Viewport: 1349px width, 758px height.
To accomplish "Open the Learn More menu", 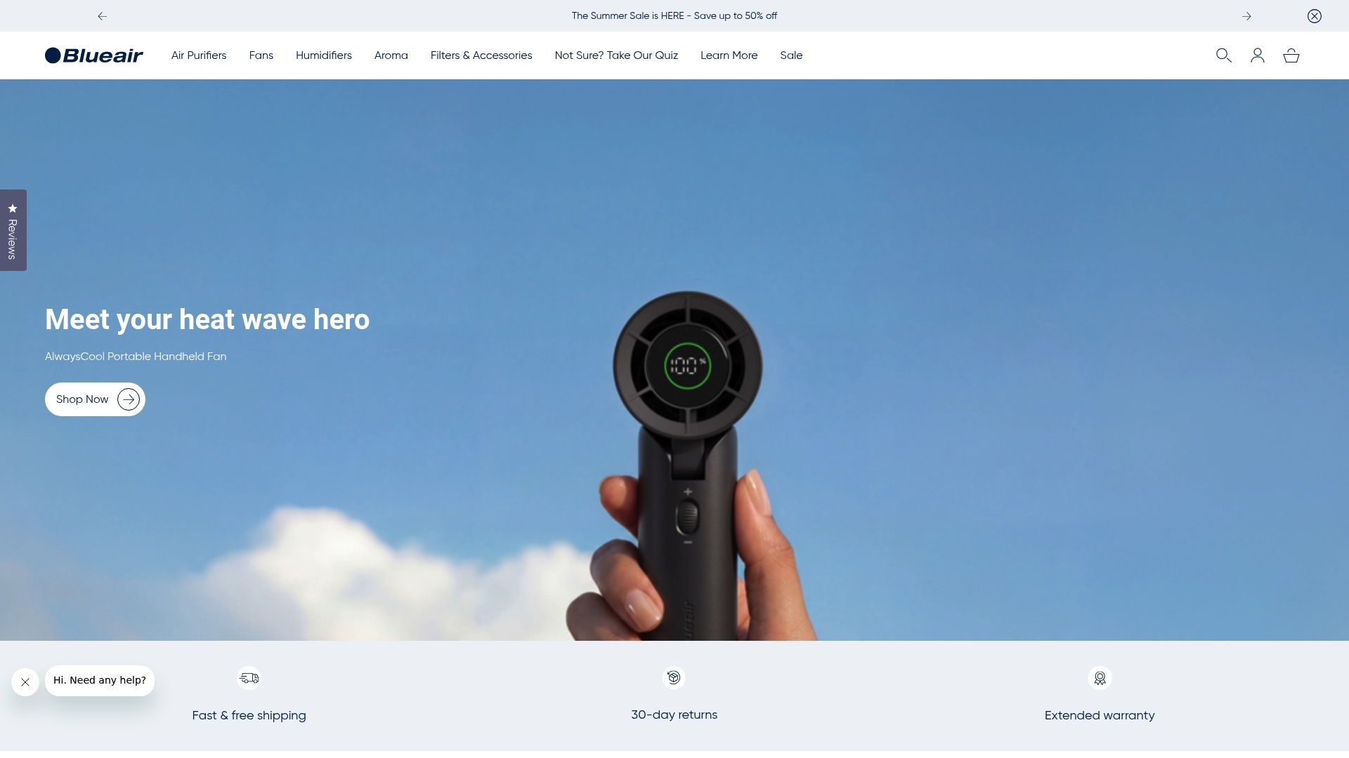I will coord(729,55).
